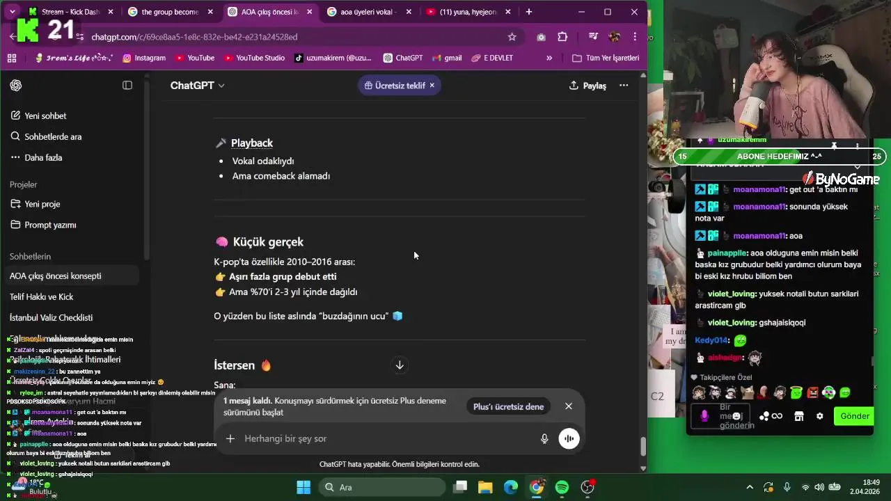
Task: Click Plus'ı ücretsiz dene button
Action: pyautogui.click(x=508, y=406)
